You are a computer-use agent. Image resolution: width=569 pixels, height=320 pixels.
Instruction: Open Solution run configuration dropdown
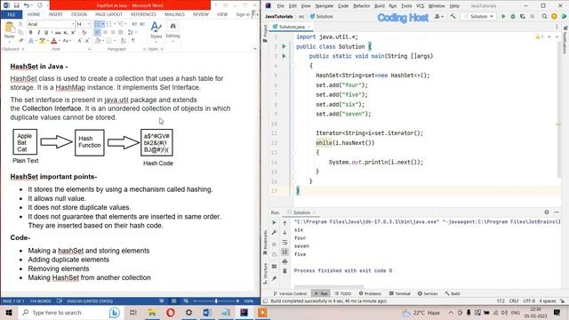tap(478, 17)
